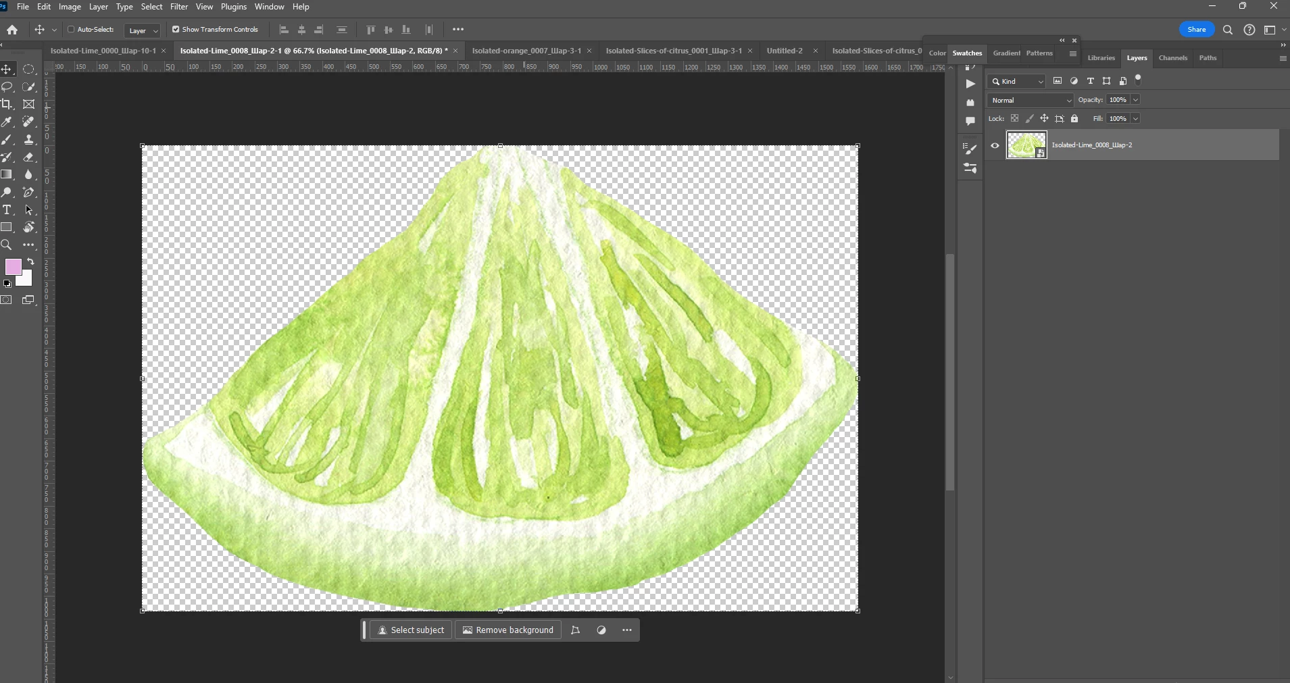
Task: Switch to the Channels tab
Action: pos(1172,58)
